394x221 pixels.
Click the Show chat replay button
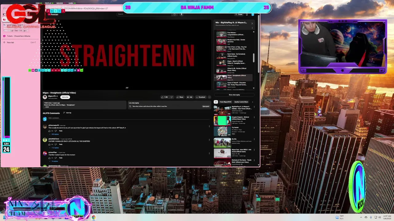pos(234,95)
